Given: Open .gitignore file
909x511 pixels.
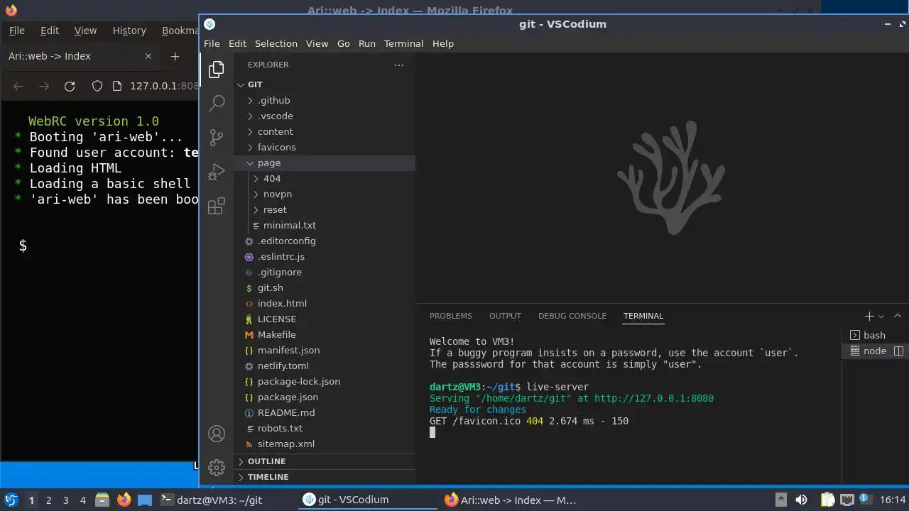Looking at the screenshot, I should tap(325, 273).
